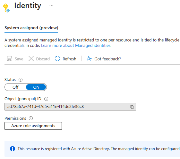Viewport: 180px width, 159px height.
Task: Click the Azure role assignments button
Action: pyautogui.click(x=33, y=126)
